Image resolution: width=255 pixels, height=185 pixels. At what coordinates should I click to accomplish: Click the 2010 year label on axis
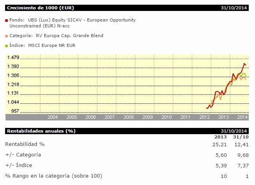[166, 117]
